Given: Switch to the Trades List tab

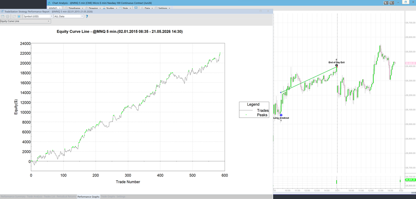Looking at the screenshot, I should (50, 197).
